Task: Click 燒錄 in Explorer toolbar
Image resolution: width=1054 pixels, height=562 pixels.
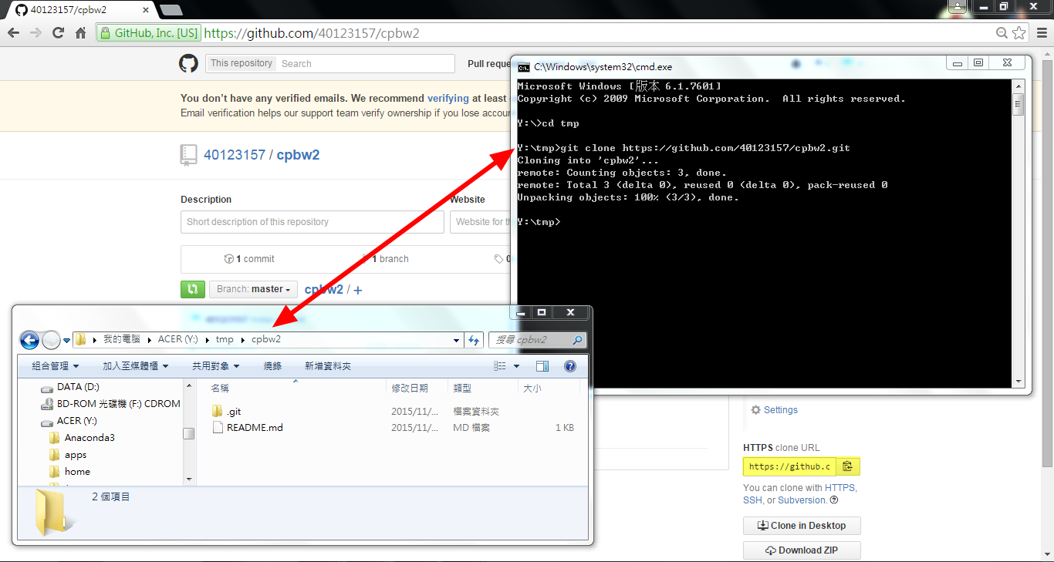Action: [272, 366]
